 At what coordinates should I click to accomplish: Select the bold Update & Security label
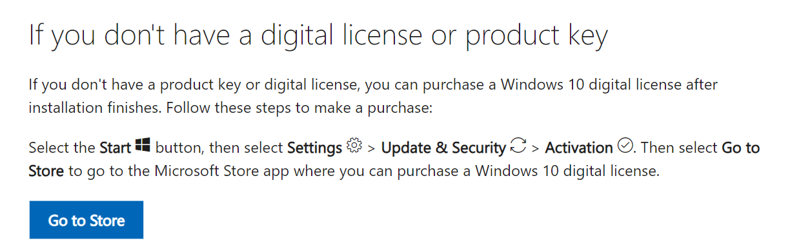pyautogui.click(x=443, y=148)
